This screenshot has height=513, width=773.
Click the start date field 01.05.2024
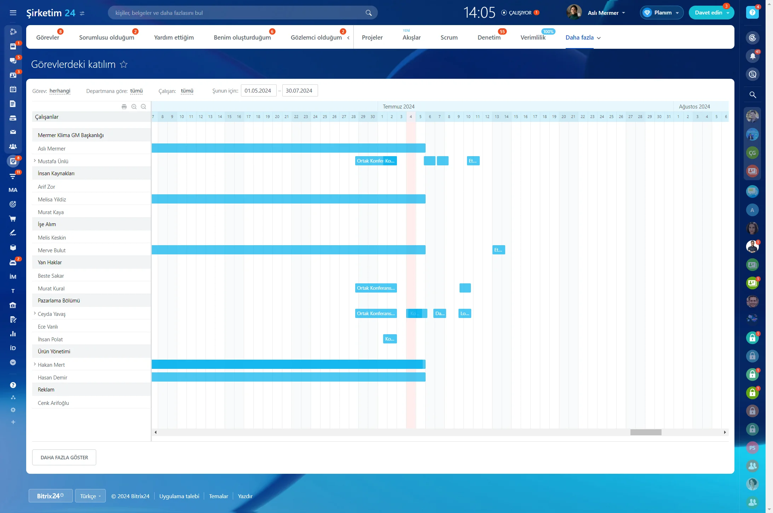click(x=259, y=90)
